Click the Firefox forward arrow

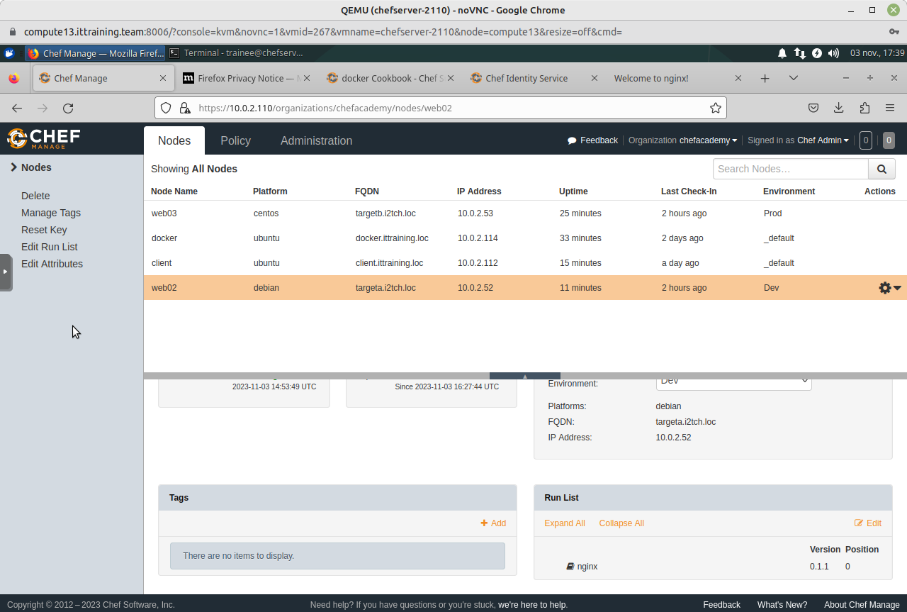tap(43, 108)
